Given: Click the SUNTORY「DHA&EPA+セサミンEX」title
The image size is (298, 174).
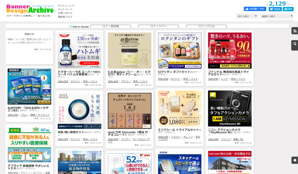Looking at the screenshot, I should 28,109.
